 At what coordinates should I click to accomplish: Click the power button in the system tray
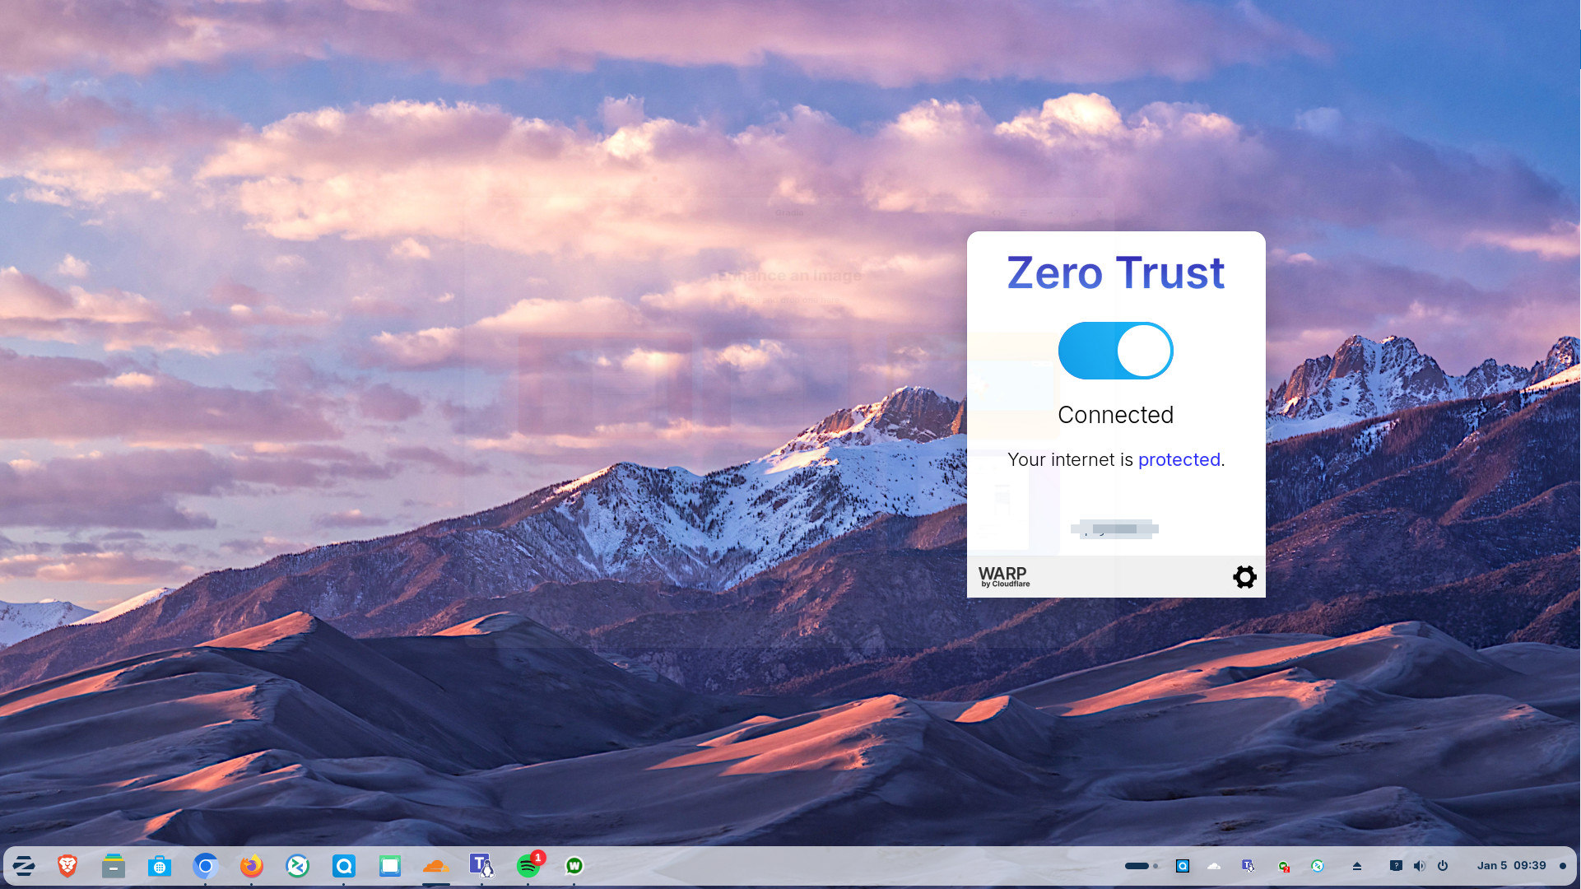click(x=1444, y=865)
